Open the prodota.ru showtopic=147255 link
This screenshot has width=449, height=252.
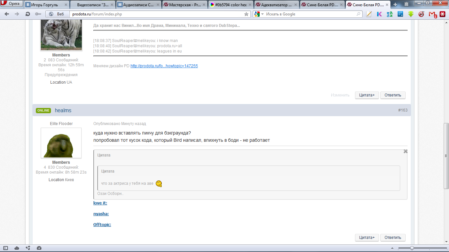coord(164,66)
